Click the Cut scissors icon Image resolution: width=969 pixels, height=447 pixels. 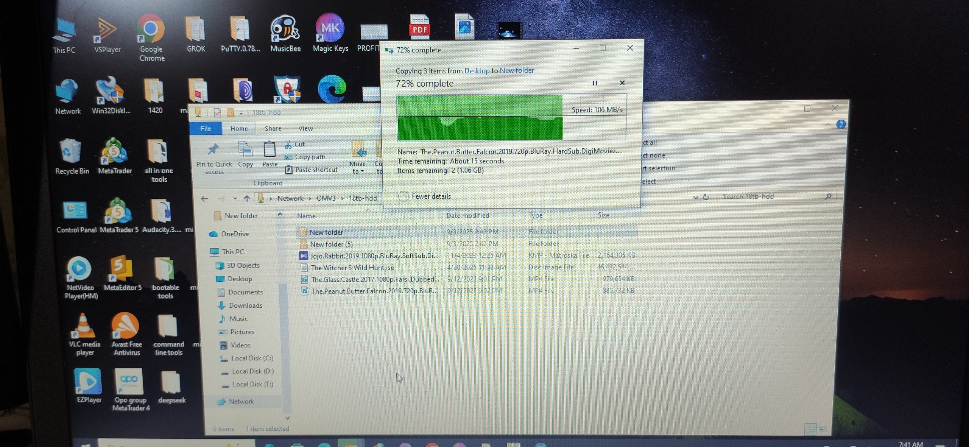(288, 145)
